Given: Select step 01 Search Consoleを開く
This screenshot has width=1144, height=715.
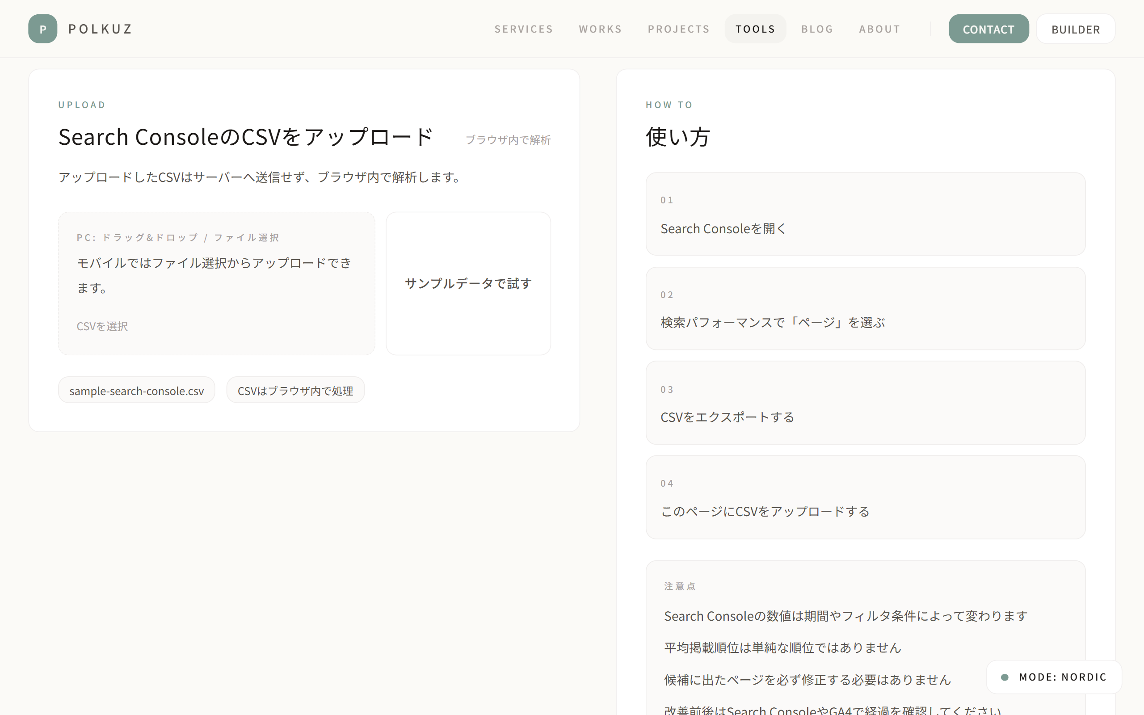Looking at the screenshot, I should [865, 214].
